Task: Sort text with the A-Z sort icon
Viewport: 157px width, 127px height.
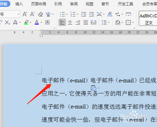Action: coord(110,14)
